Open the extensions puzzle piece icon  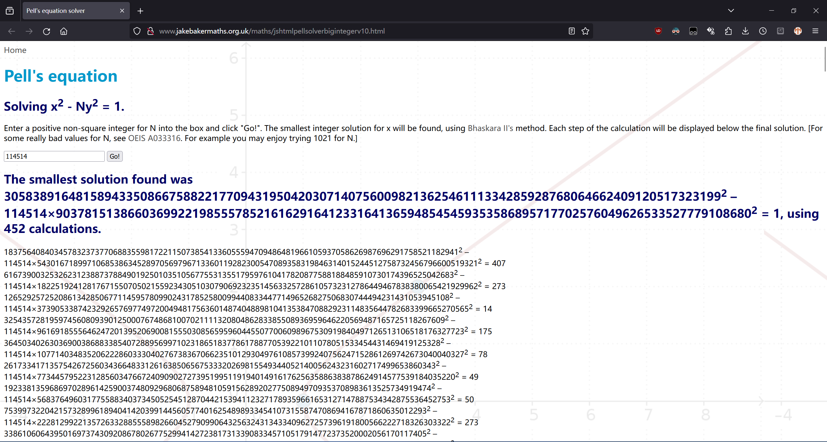click(728, 31)
